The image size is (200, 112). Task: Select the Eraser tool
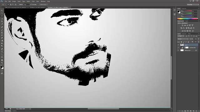click(x=2, y=38)
